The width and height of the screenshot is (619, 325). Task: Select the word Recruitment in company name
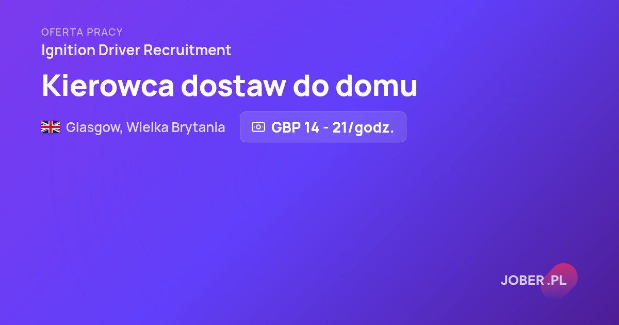pyautogui.click(x=187, y=51)
